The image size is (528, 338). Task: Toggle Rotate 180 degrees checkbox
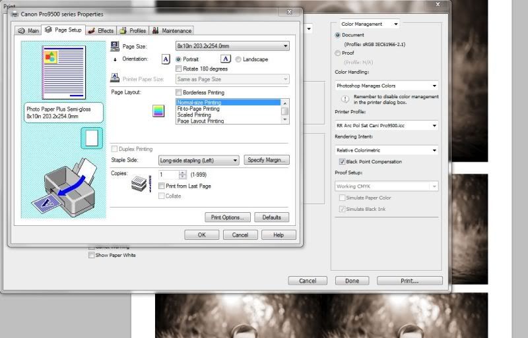[x=179, y=69]
